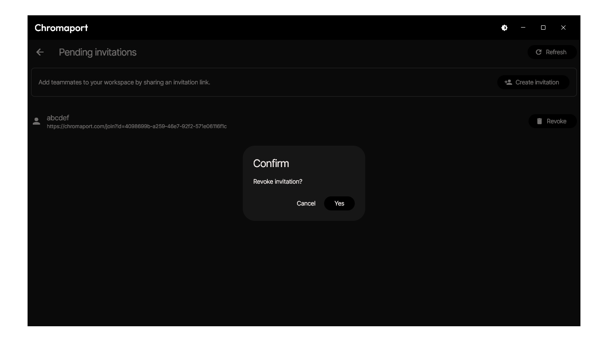608x342 pixels.
Task: Click the Confirm dialog title
Action: (x=271, y=163)
